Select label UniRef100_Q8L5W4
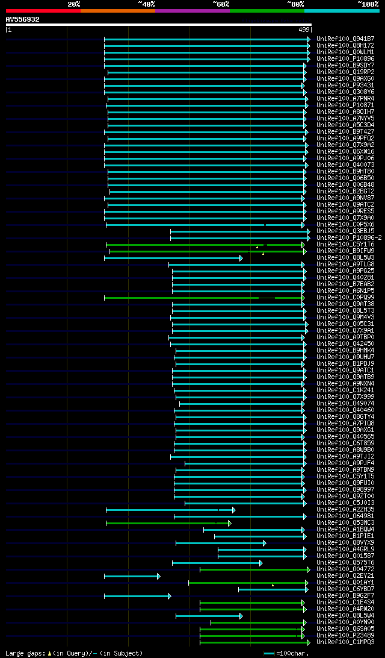Viewport: 385px width, 658px height. pyautogui.click(x=346, y=616)
